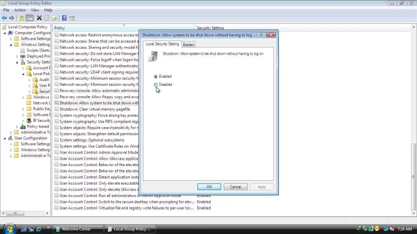Collapse the Security Settings node
This screenshot has height=234, width=417.
[17, 62]
